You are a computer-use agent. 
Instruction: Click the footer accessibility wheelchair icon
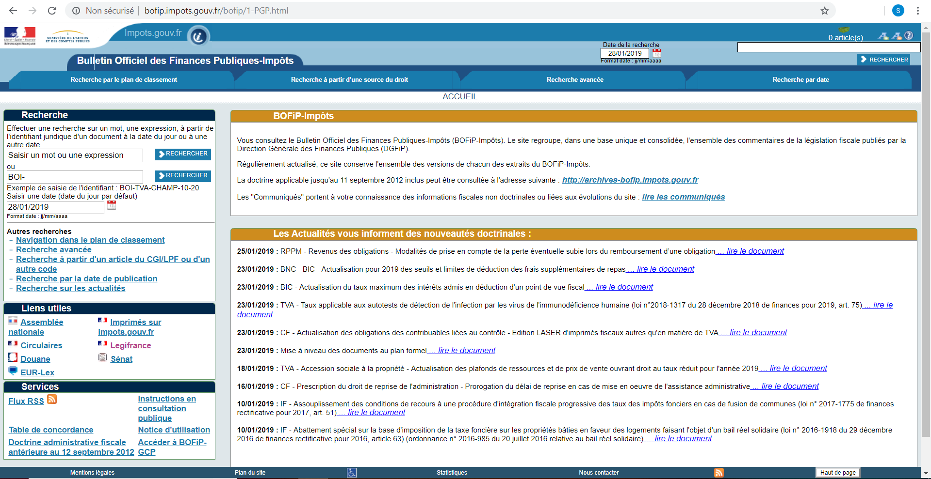[x=352, y=473]
